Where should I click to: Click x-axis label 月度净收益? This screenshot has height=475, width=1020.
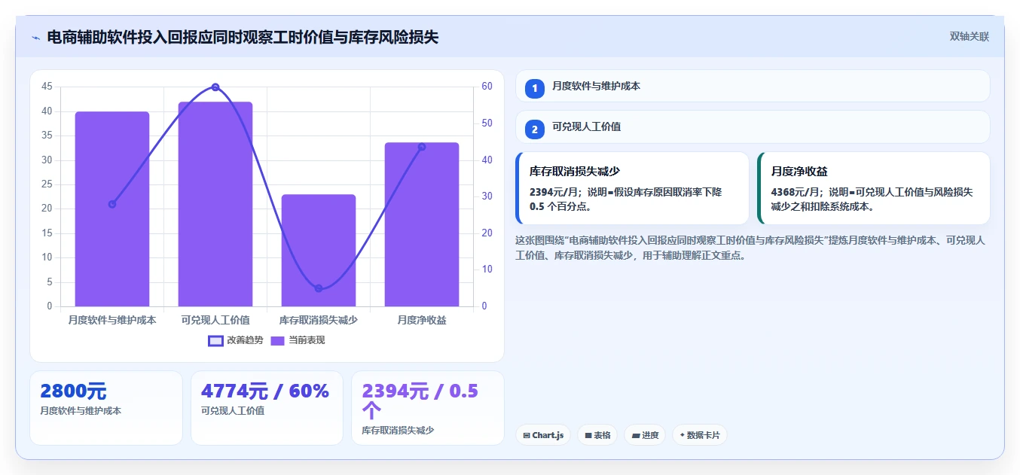click(x=422, y=320)
